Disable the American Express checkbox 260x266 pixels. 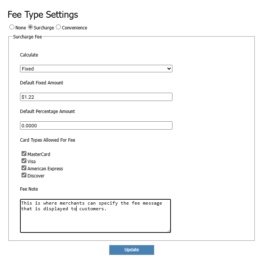[24, 168]
